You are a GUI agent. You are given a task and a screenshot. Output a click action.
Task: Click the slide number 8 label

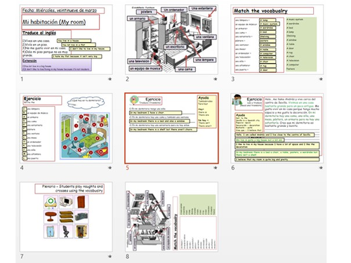coord(127,256)
